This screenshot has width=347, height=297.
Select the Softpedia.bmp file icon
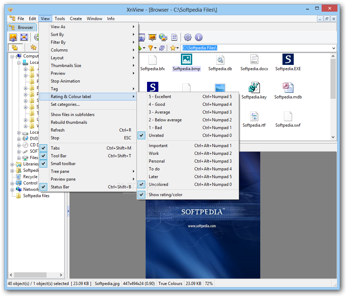pos(186,59)
